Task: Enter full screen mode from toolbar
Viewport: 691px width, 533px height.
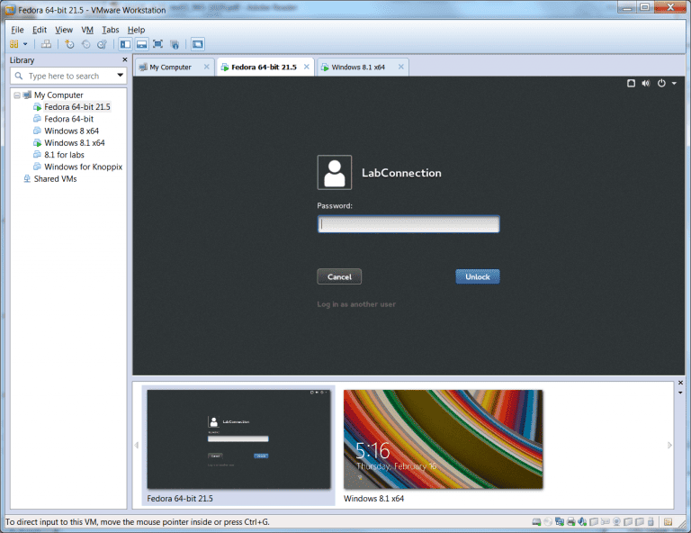Action: [158, 44]
